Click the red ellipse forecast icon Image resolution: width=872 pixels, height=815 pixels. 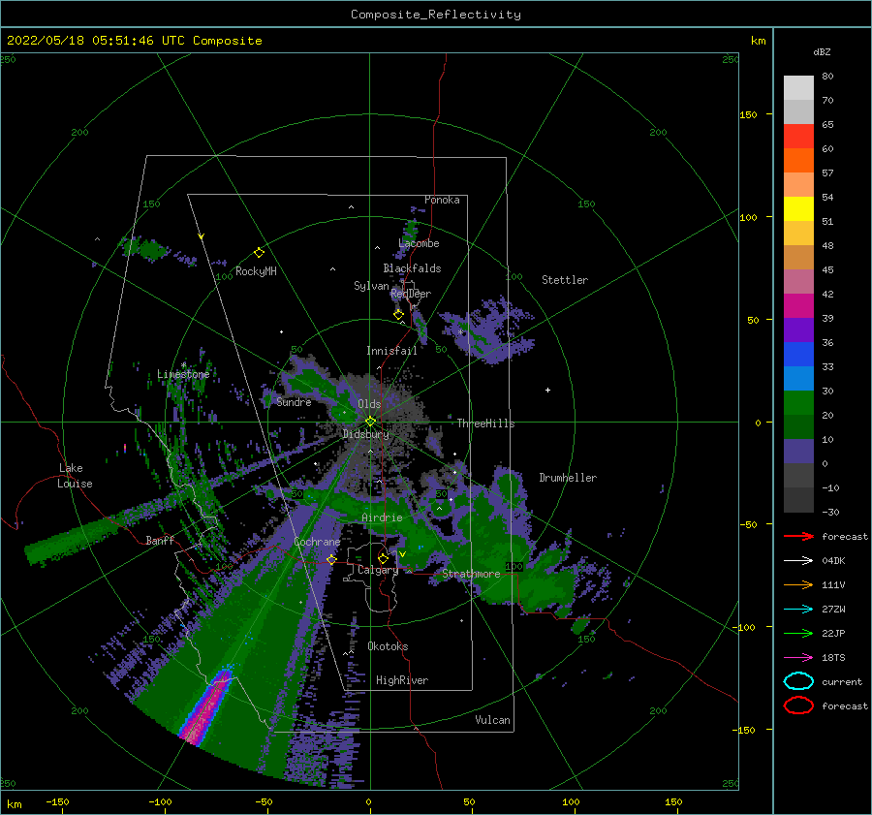click(798, 705)
